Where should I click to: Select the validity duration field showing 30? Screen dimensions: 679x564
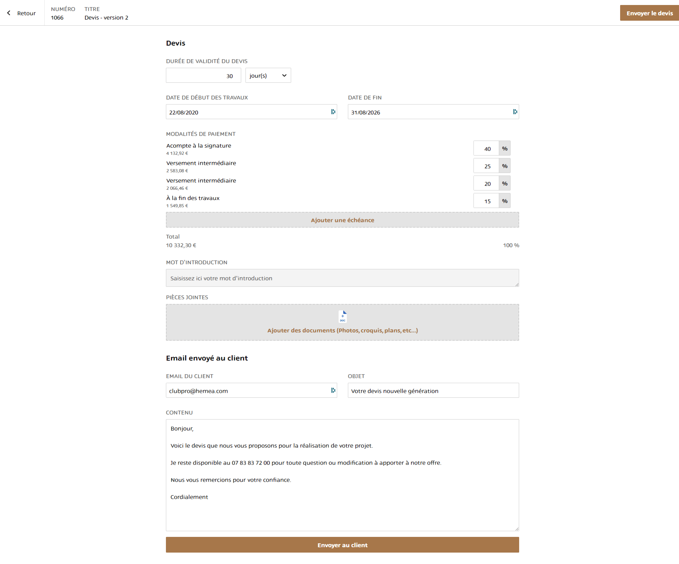[203, 75]
